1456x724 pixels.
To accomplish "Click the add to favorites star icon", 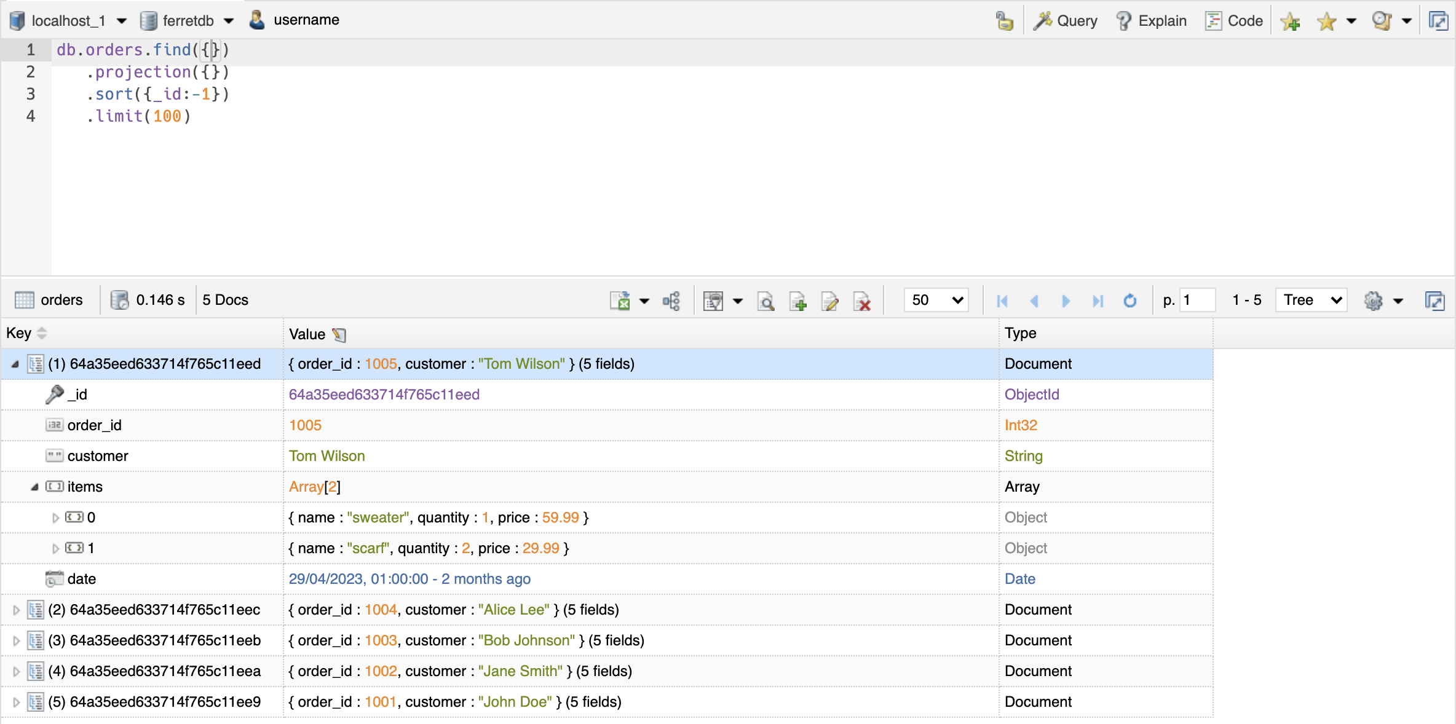I will coord(1290,22).
